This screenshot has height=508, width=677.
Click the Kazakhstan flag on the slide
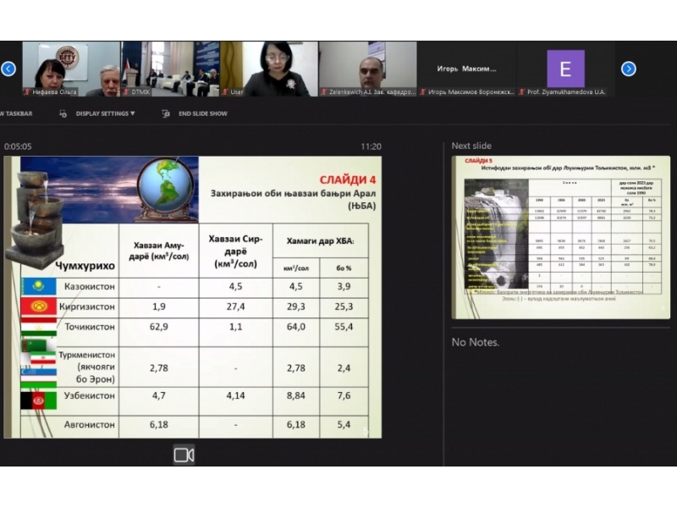coord(39,285)
